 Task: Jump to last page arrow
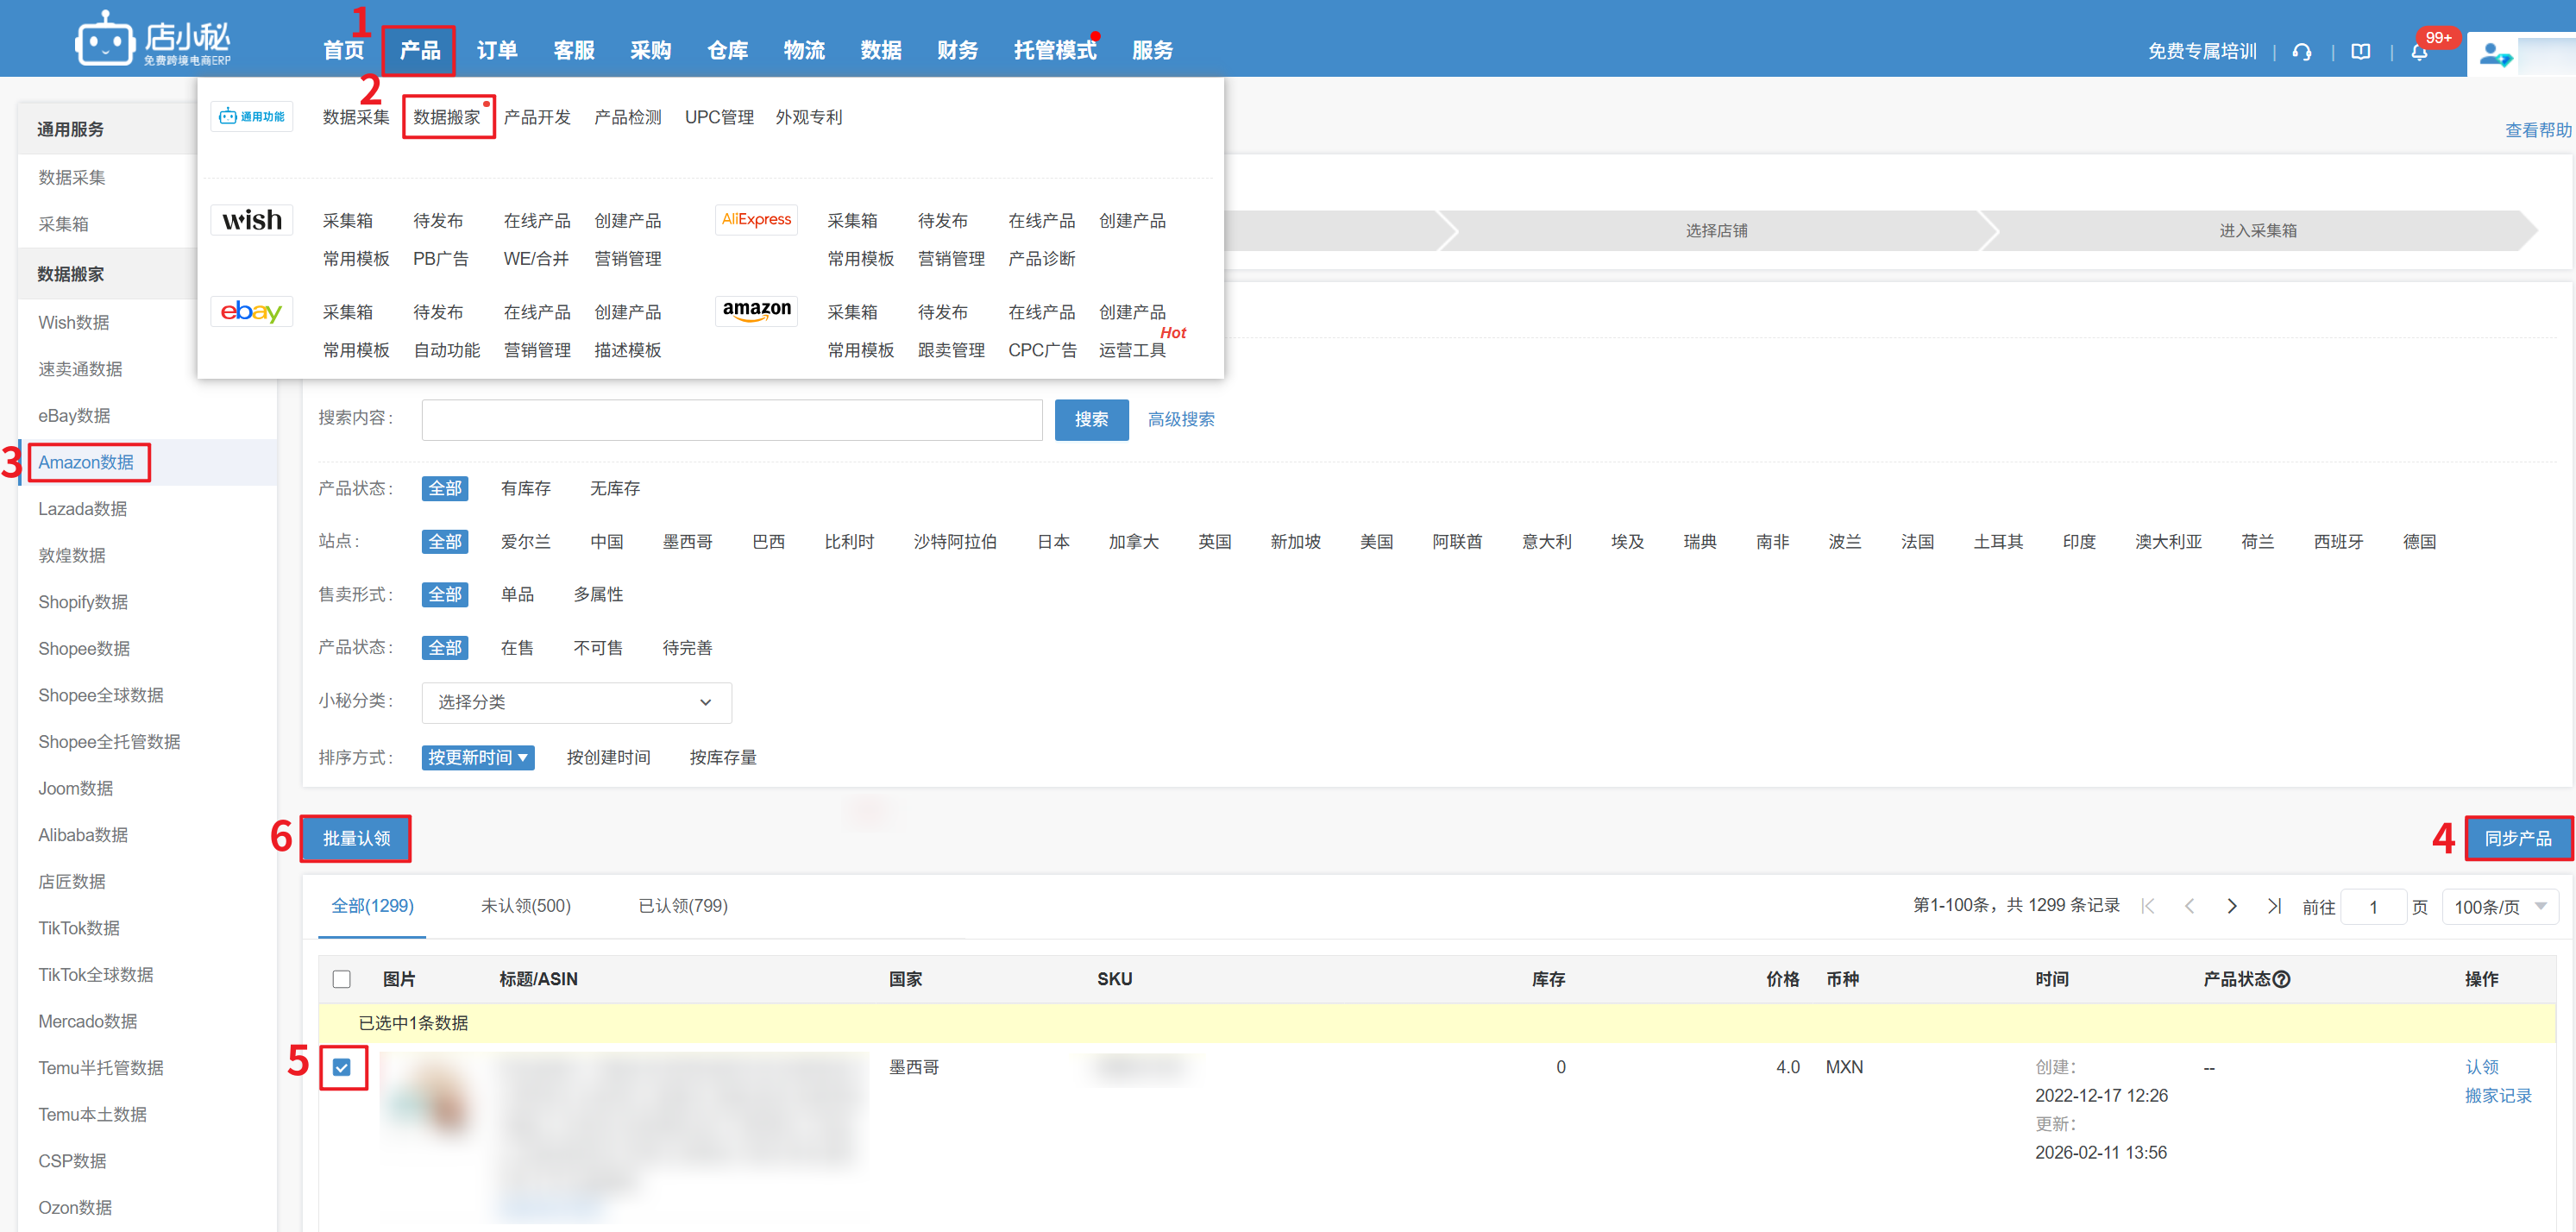(x=2273, y=906)
